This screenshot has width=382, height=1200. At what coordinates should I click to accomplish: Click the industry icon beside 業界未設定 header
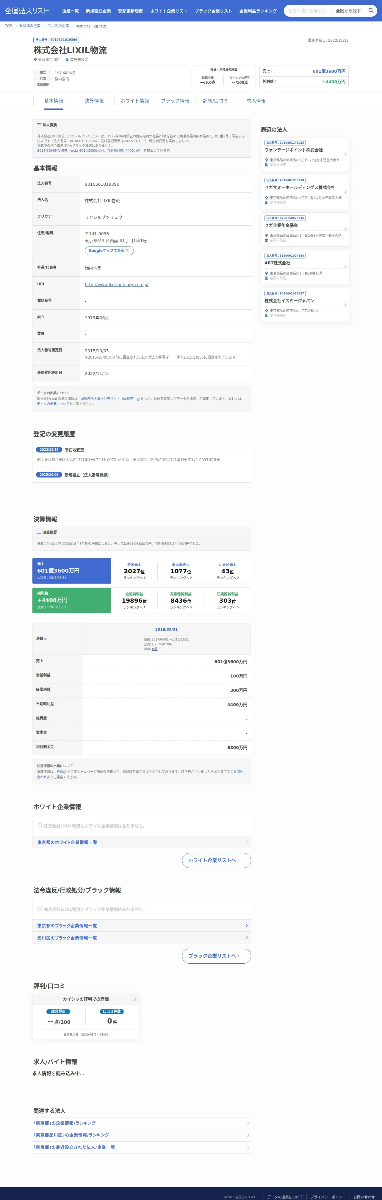67,60
